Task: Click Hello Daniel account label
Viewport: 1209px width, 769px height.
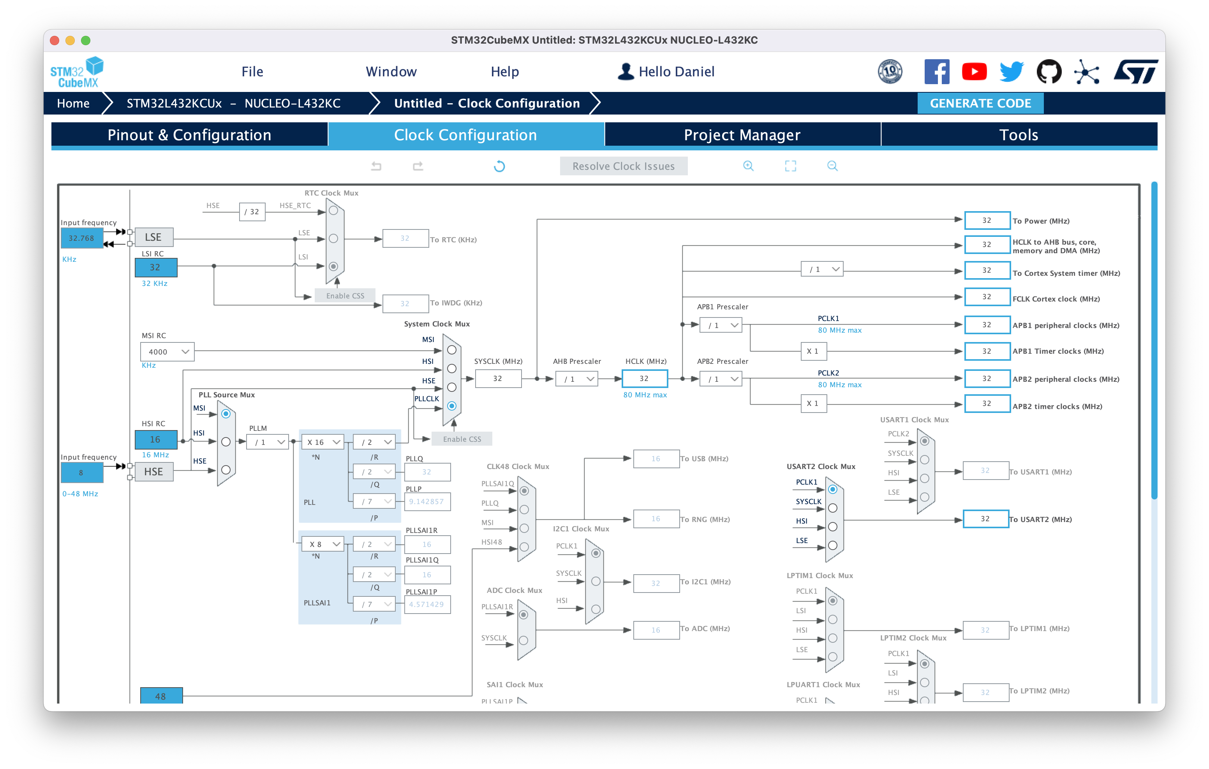Action: pyautogui.click(x=676, y=72)
